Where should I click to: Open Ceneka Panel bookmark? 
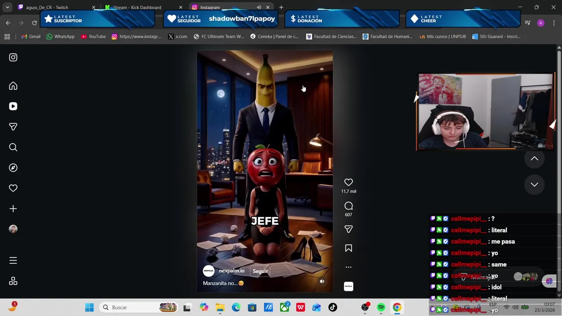click(x=274, y=36)
